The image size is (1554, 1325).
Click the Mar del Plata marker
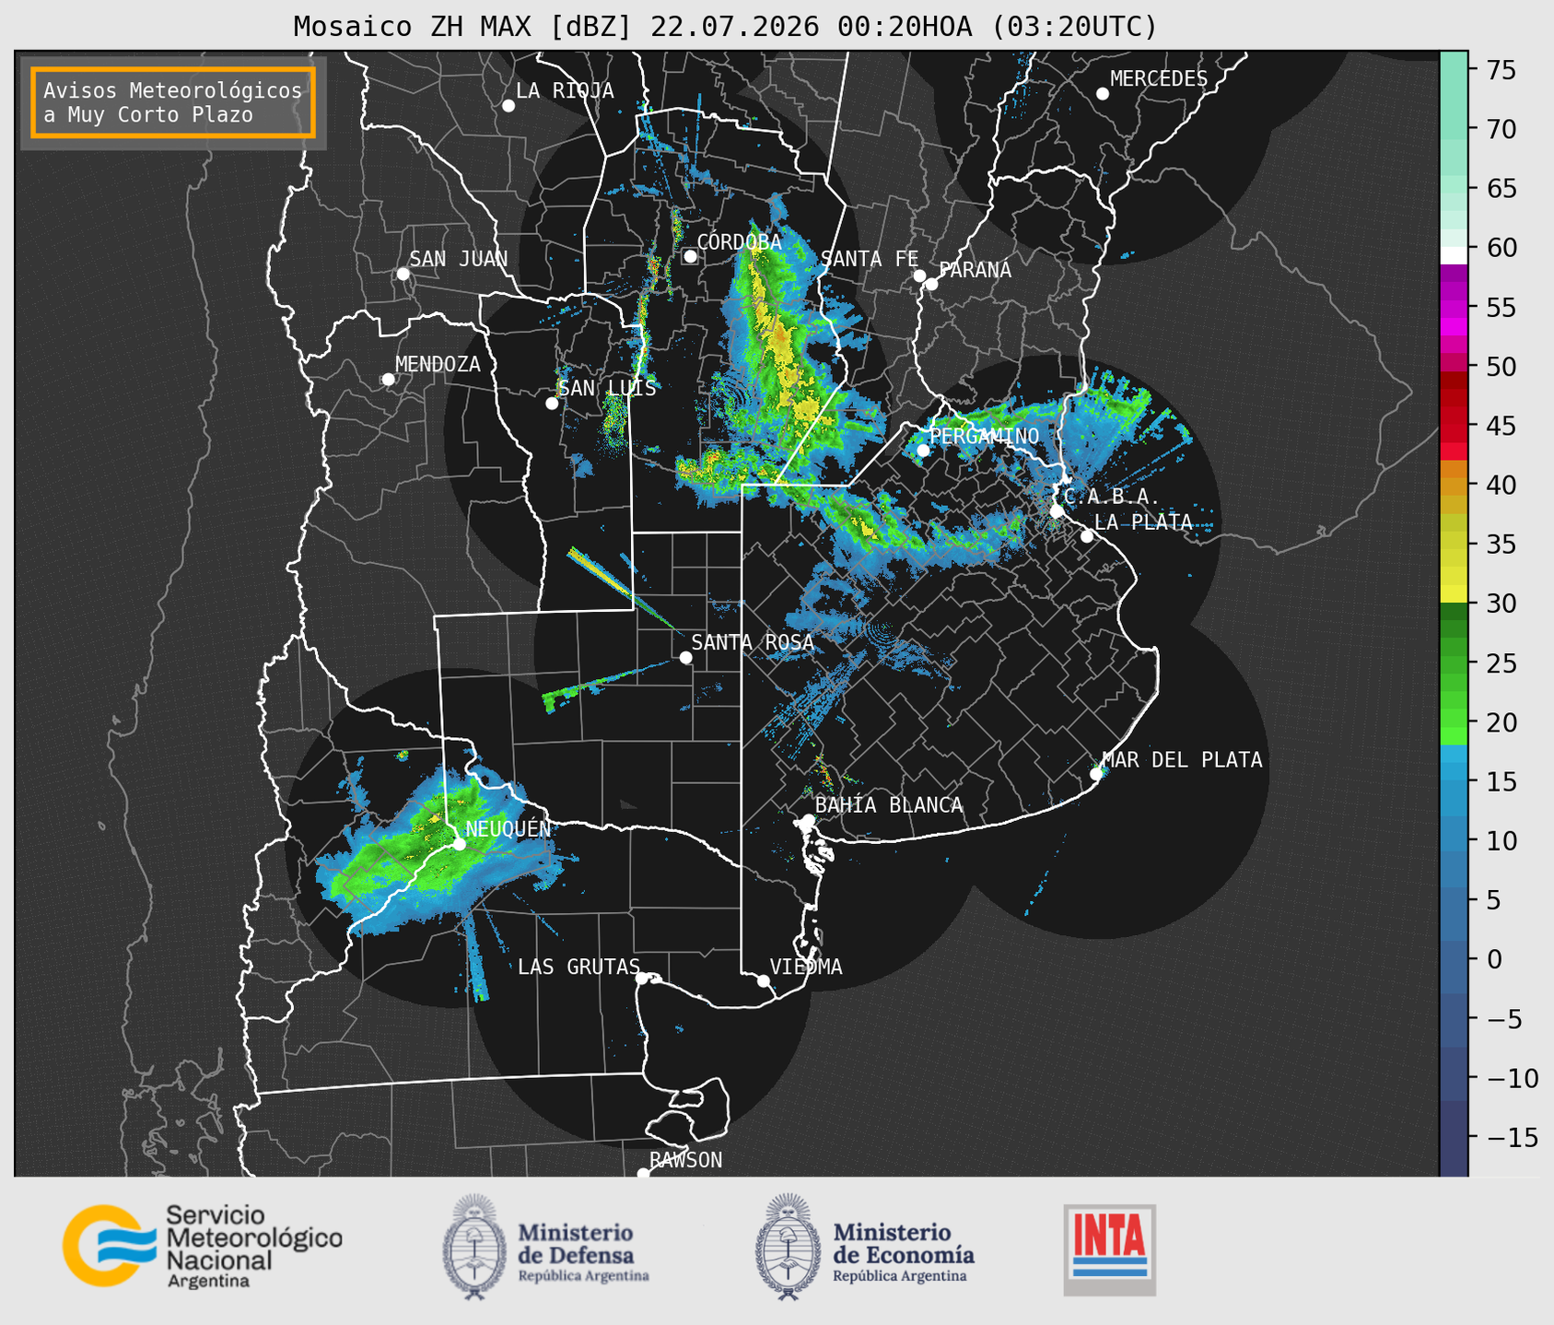pyautogui.click(x=1096, y=774)
